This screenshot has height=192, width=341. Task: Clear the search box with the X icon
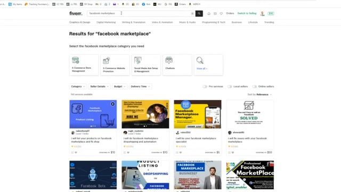tap(192, 13)
